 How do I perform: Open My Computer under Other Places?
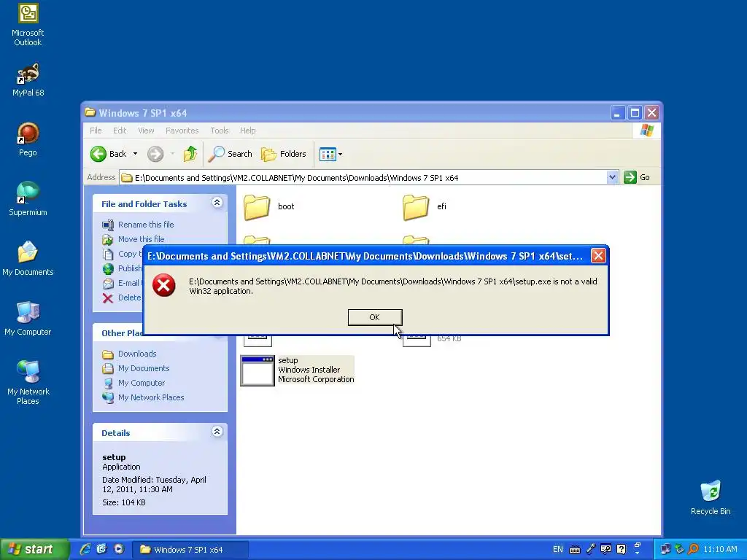(142, 383)
